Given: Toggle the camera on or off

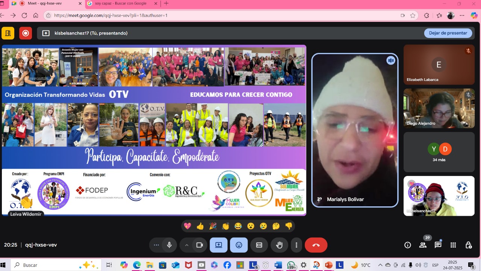Looking at the screenshot, I should tap(200, 245).
